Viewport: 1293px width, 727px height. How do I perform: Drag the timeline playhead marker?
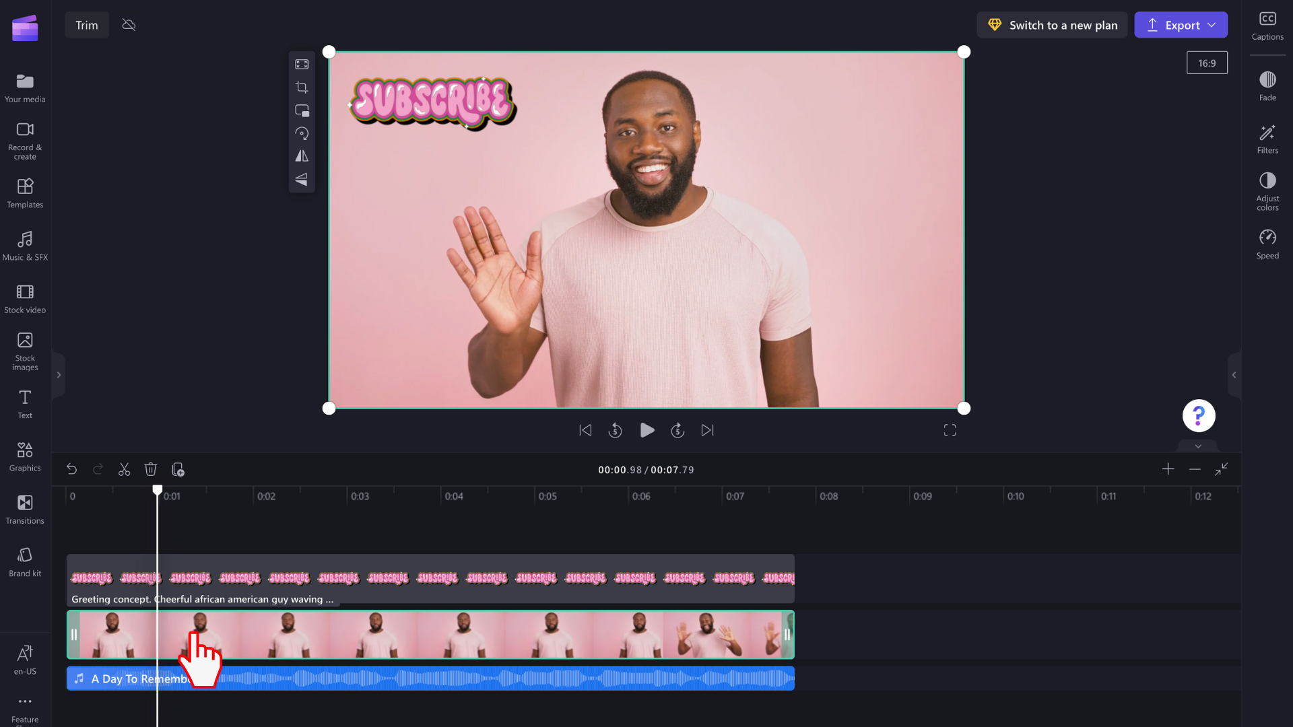tap(157, 490)
